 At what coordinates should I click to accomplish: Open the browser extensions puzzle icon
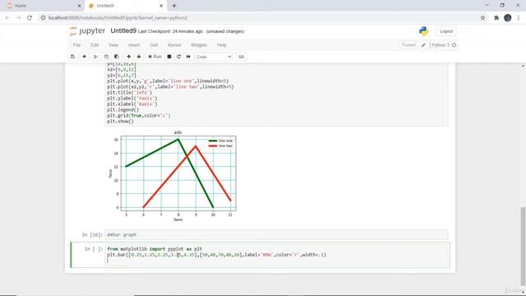[496, 18]
